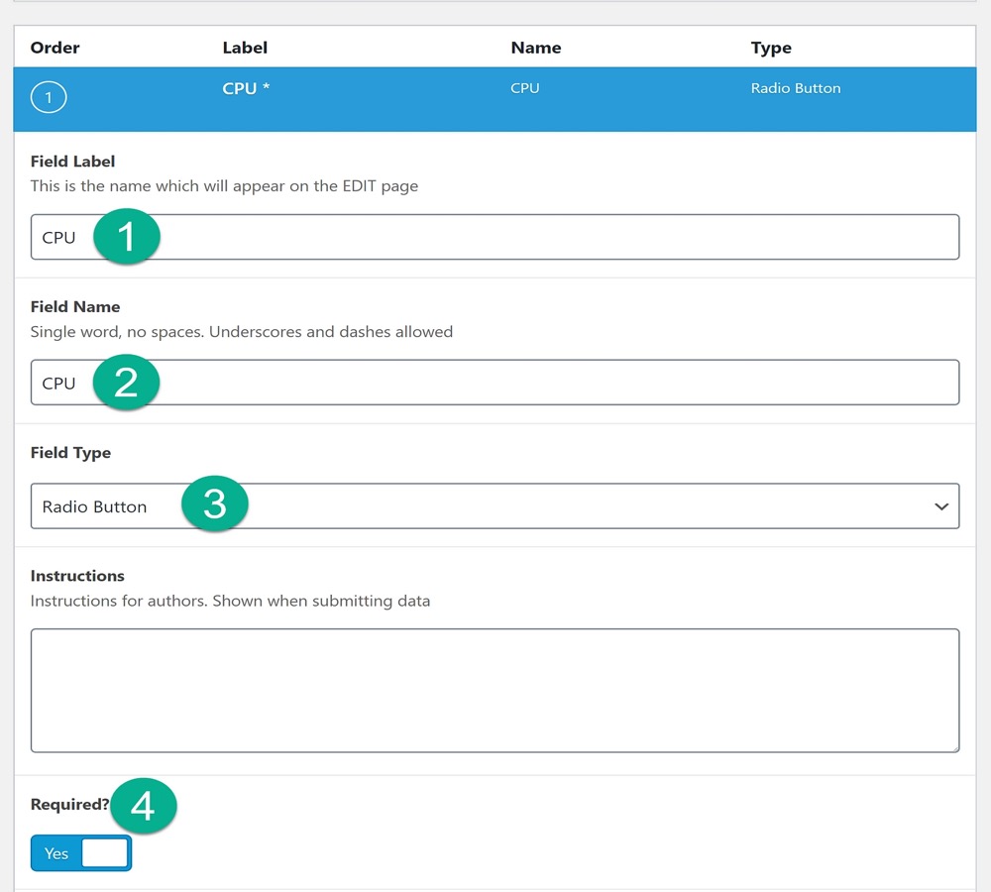This screenshot has width=991, height=892.
Task: Focus the Instructions text area
Action: pos(495,691)
